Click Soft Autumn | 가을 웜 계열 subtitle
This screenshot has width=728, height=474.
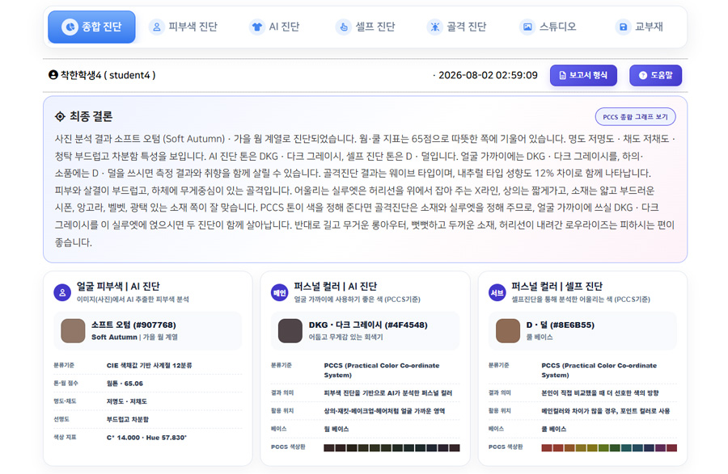[134, 337]
